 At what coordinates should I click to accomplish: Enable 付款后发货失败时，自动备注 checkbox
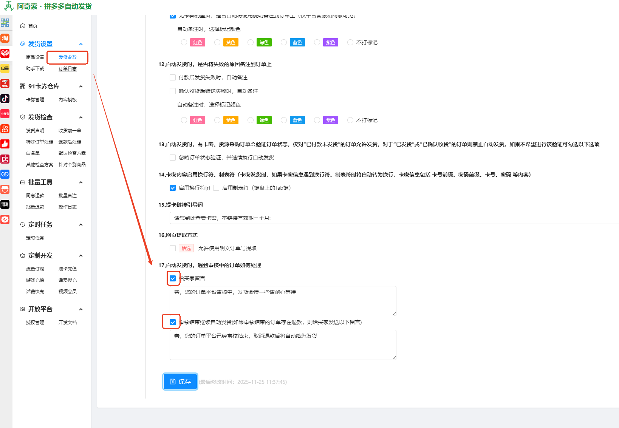coord(173,77)
